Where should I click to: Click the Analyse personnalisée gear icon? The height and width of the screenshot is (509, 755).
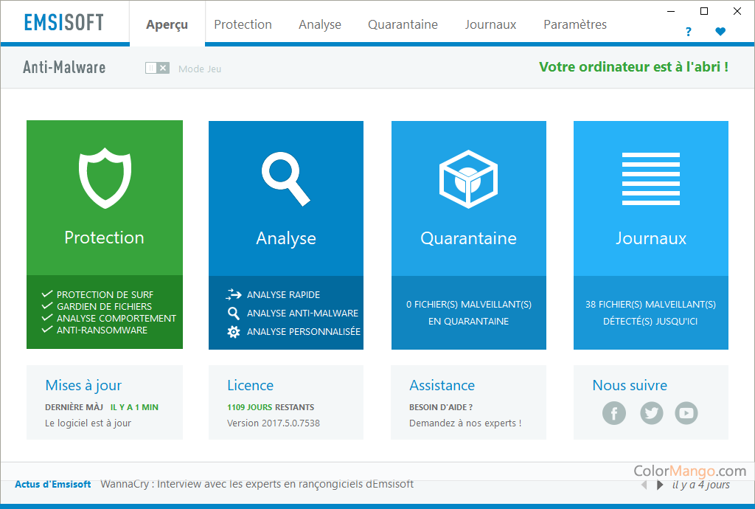point(234,332)
